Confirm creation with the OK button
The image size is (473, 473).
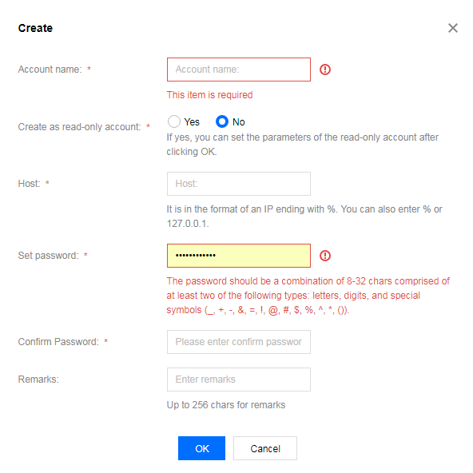[x=201, y=448]
